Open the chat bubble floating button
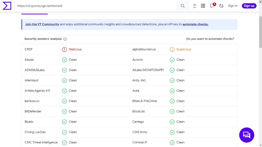262x147 pixels. tap(247, 135)
